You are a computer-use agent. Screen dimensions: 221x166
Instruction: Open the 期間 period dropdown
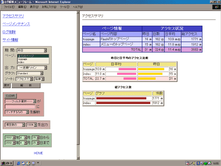click(32, 50)
